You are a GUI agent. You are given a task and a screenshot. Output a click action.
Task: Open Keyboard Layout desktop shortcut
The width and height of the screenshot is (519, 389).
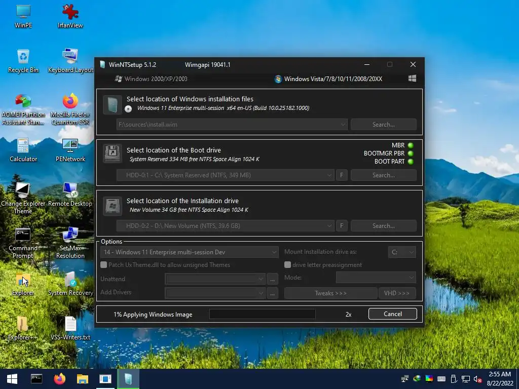70,61
